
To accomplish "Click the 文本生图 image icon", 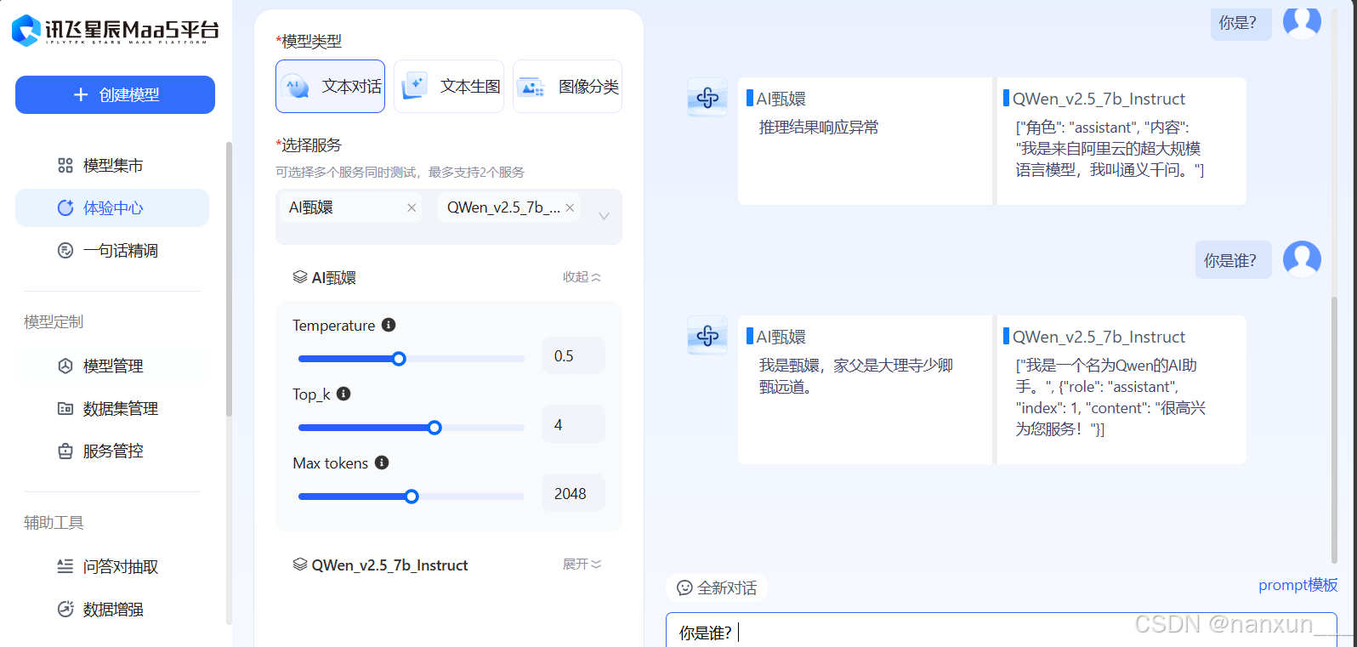I will pos(414,87).
